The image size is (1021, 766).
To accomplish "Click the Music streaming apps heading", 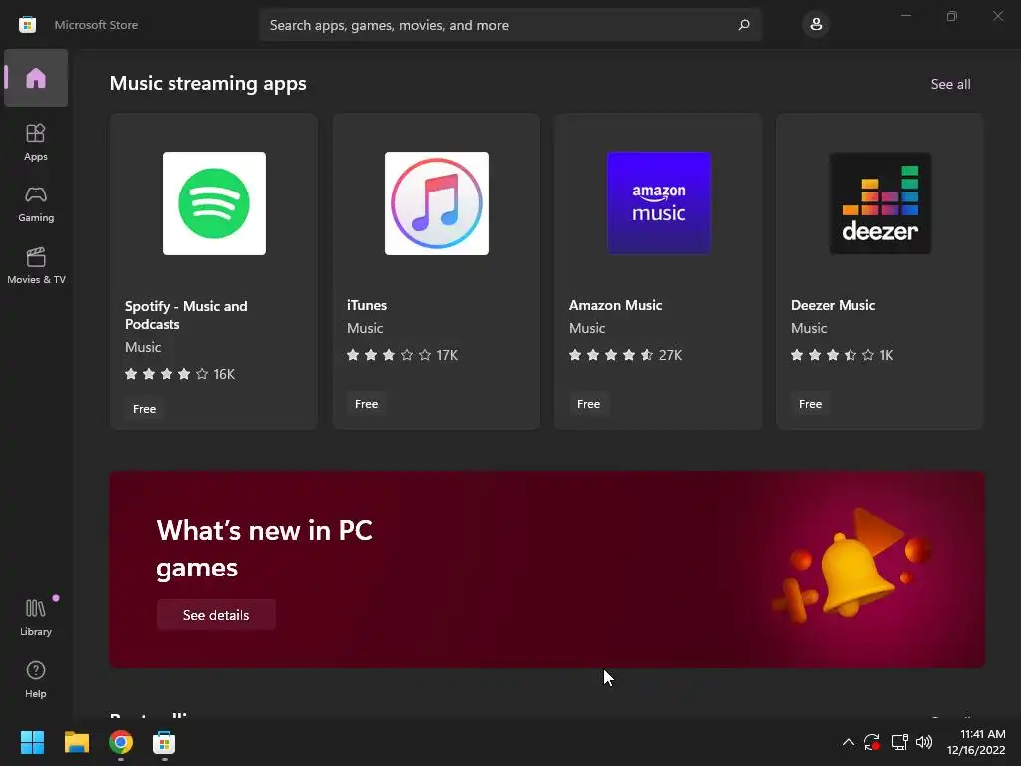I will click(x=207, y=84).
